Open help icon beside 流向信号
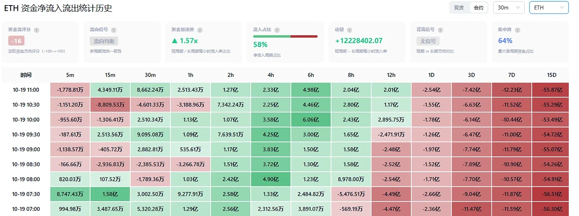The height and width of the screenshot is (216, 579). click(x=114, y=30)
